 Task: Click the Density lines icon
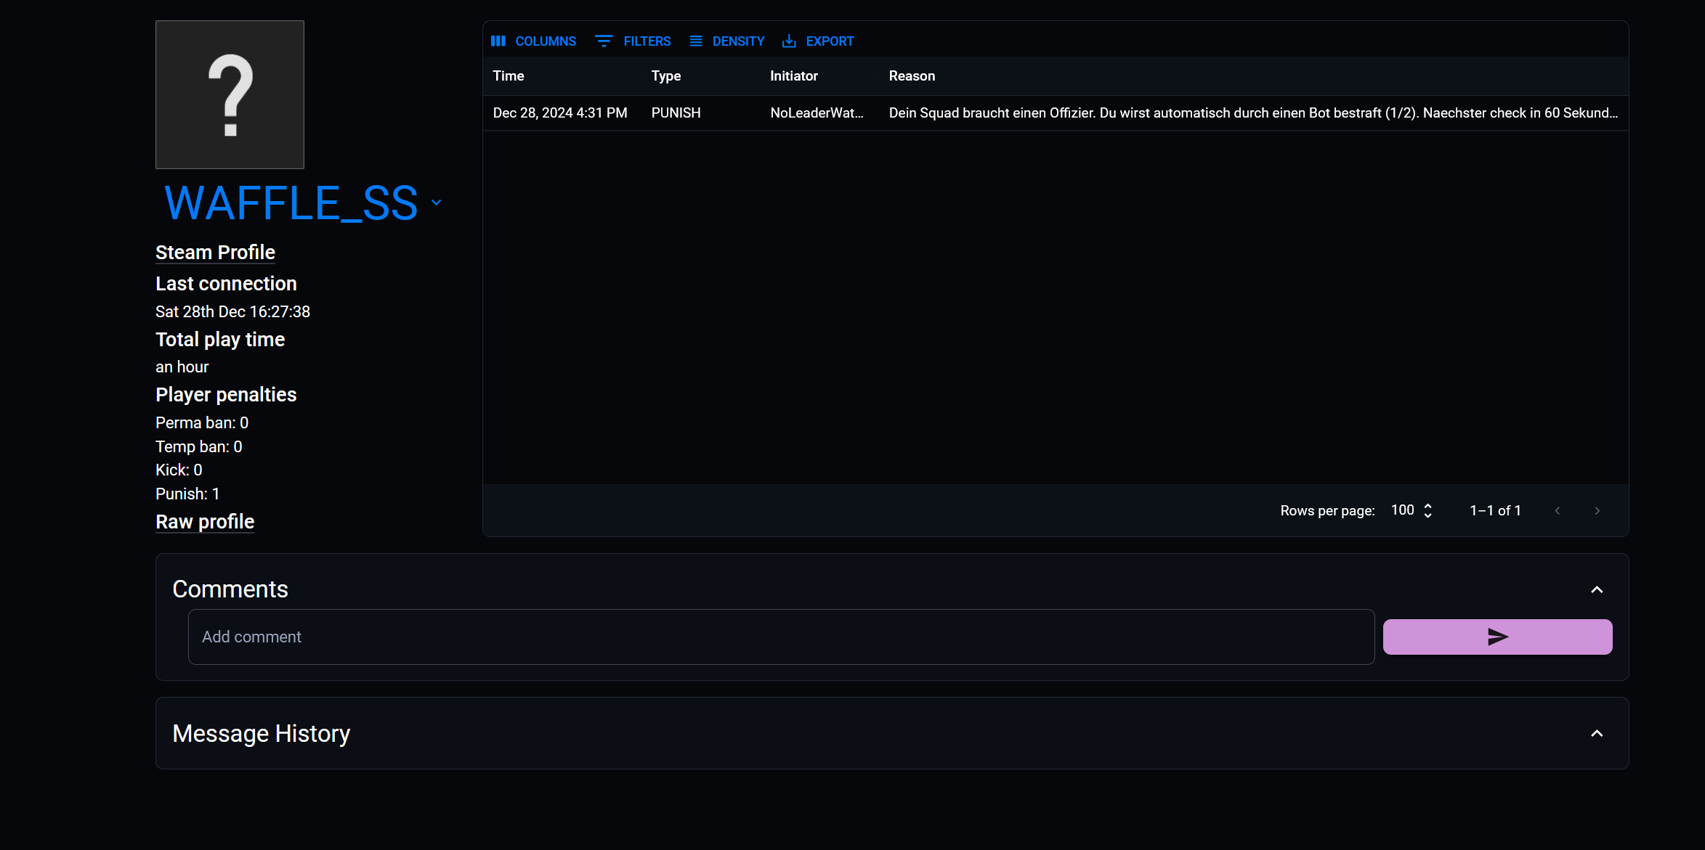[696, 41]
